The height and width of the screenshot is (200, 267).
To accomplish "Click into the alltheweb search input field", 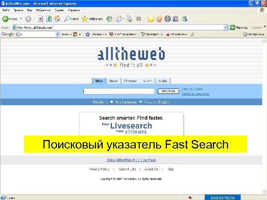I will (x=119, y=91).
